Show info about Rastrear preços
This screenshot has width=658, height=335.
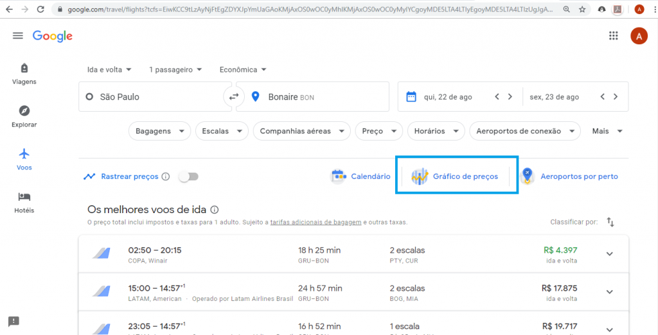pyautogui.click(x=165, y=176)
